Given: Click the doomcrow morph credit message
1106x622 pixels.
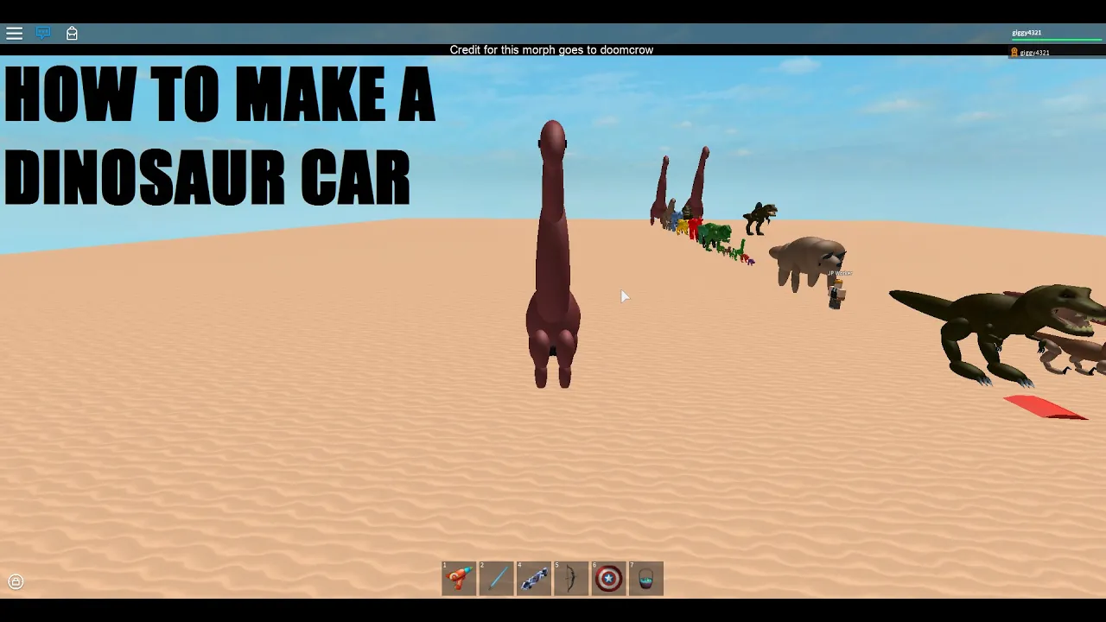Looking at the screenshot, I should [551, 50].
